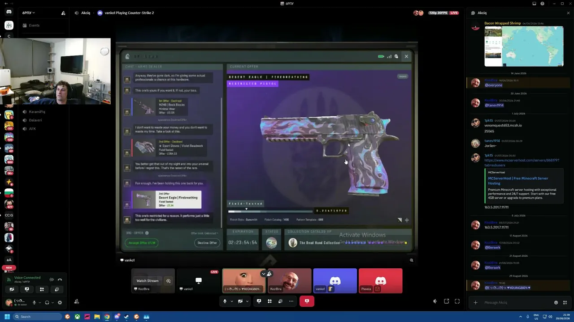Screen dimensions: 574x322
Task: Open the taskbar clock showing 21:39
Action: click(562, 317)
